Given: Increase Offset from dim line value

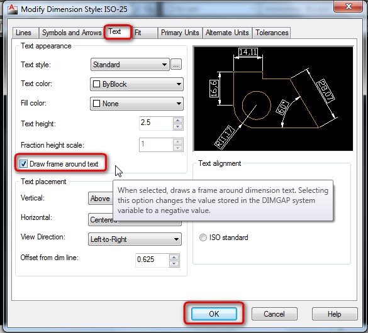Looking at the screenshot, I should (x=174, y=258).
